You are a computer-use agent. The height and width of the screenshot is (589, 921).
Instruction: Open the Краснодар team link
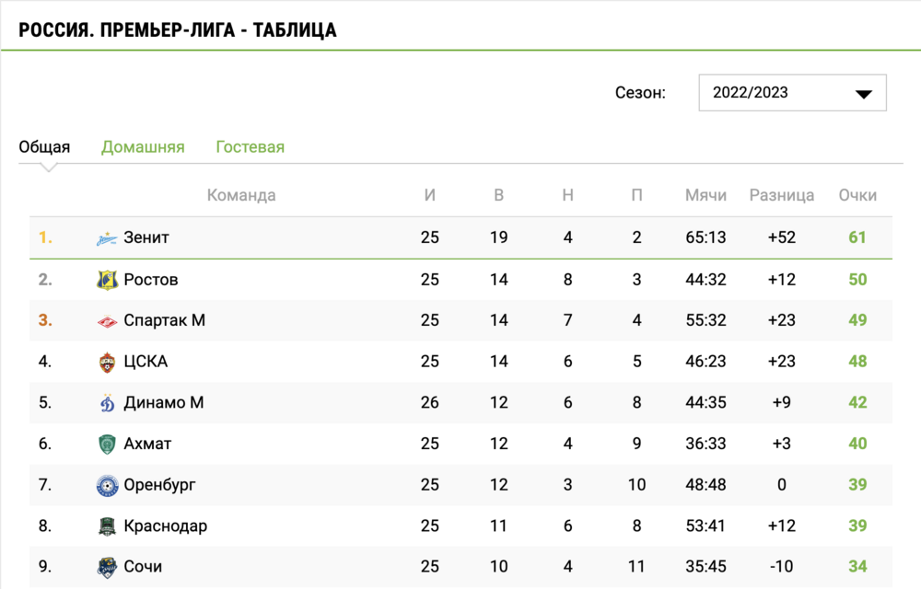tap(166, 525)
